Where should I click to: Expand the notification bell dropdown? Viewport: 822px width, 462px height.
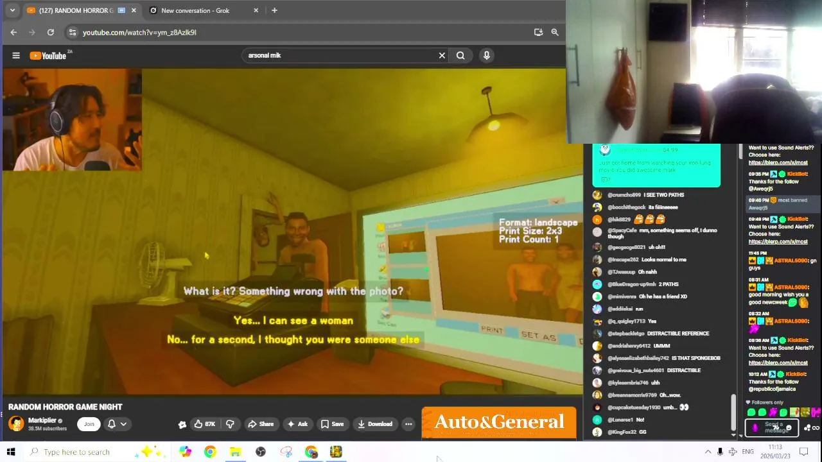[116, 424]
